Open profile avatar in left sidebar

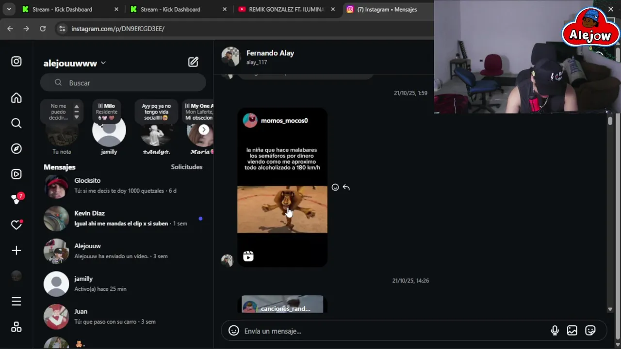(x=16, y=276)
